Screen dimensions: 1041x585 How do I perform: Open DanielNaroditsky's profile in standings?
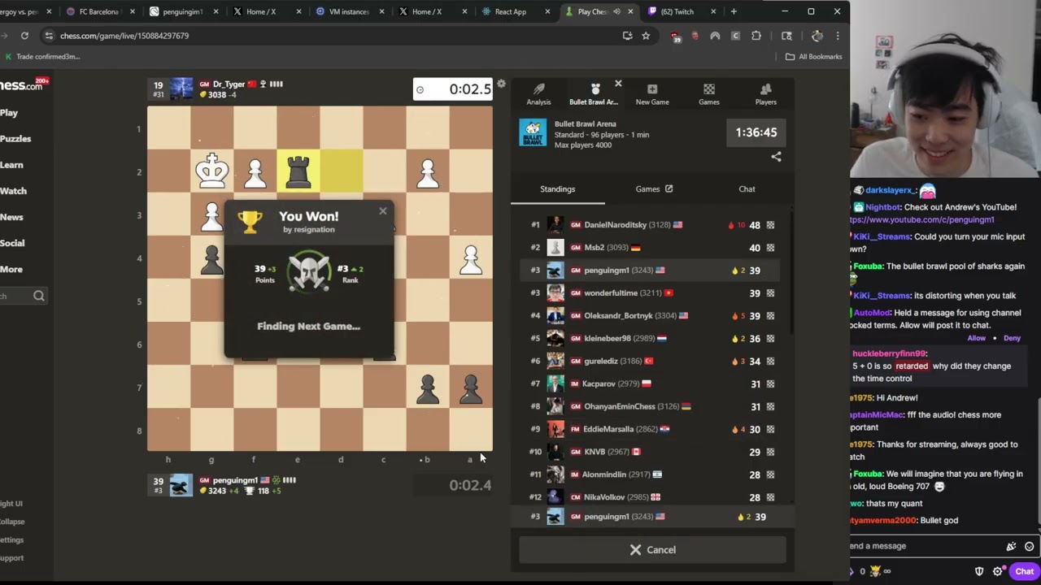click(615, 225)
